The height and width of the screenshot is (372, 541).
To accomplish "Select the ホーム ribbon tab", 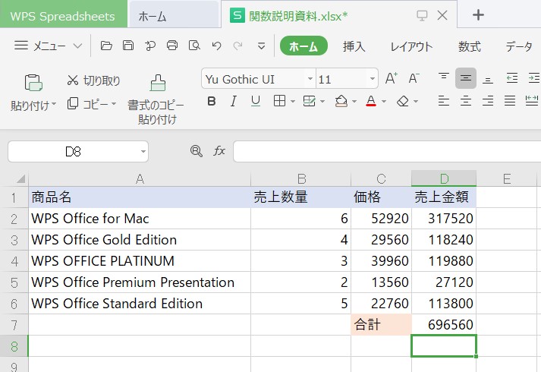I will (x=304, y=46).
